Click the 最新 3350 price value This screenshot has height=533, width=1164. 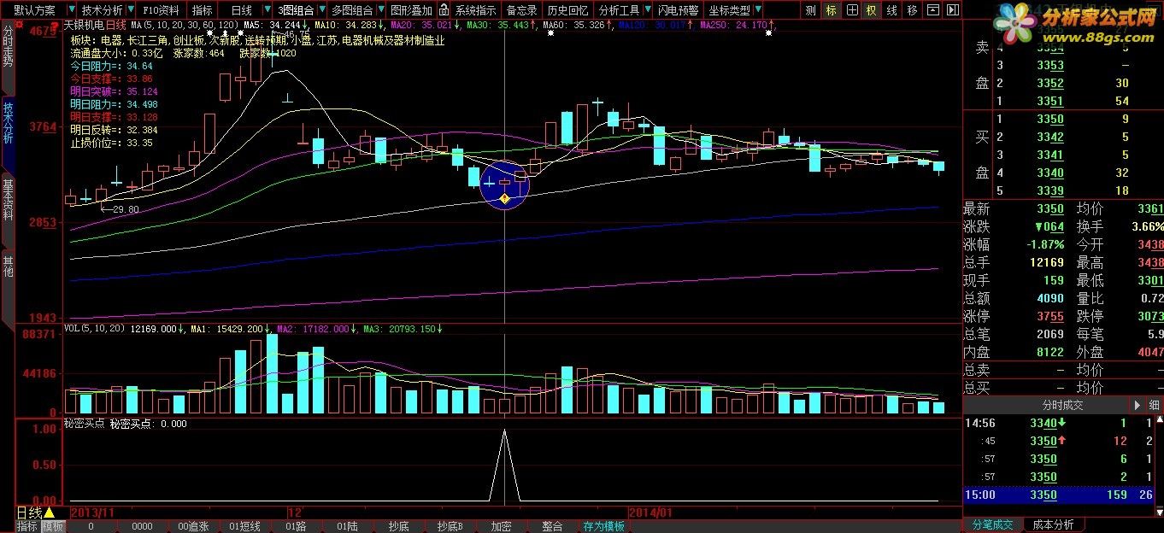[1050, 209]
